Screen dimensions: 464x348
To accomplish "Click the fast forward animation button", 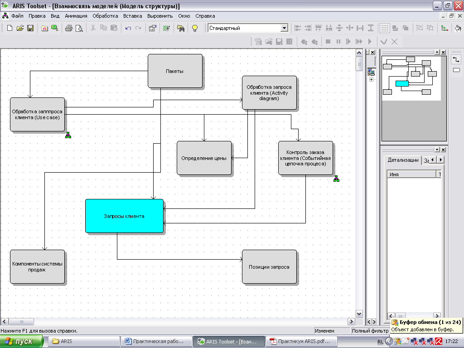I will click(359, 41).
